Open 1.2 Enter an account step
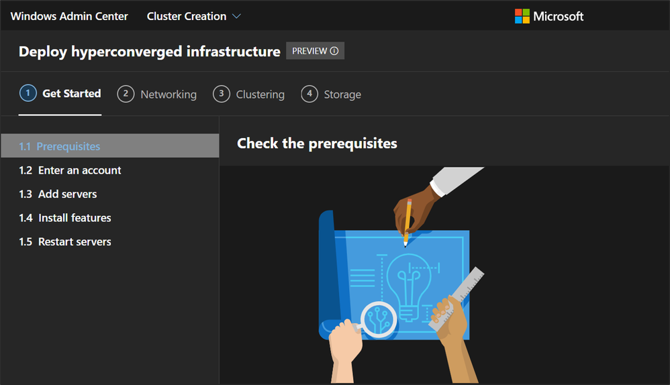Image resolution: width=670 pixels, height=385 pixels. (x=79, y=170)
